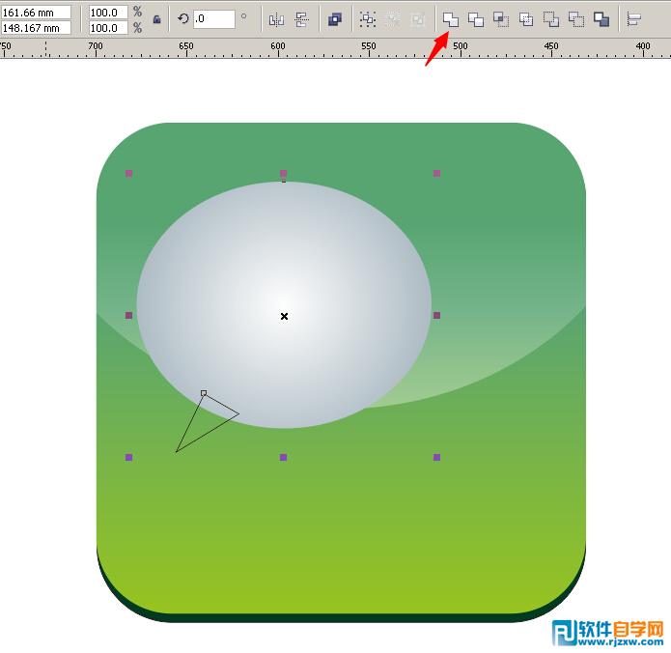Click the rotation angle input field
Screen dimensions: 671x653
pos(214,19)
